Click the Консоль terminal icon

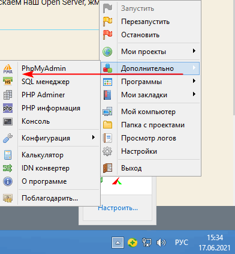(x=8, y=121)
